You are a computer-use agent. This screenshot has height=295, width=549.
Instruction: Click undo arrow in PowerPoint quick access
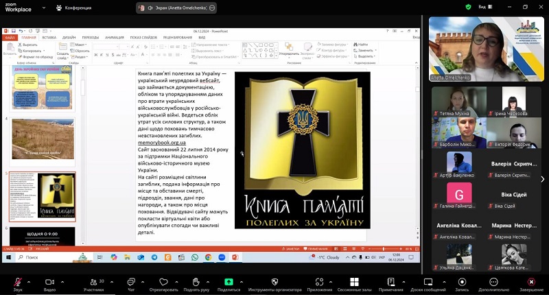[x=21, y=31]
